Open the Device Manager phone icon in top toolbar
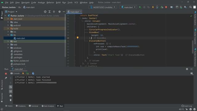 (x=181, y=7)
